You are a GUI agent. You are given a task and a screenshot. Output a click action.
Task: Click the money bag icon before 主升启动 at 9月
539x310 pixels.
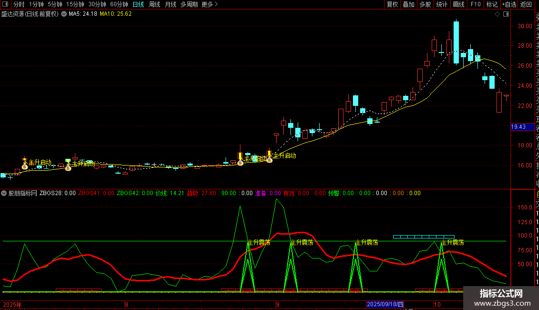click(269, 160)
